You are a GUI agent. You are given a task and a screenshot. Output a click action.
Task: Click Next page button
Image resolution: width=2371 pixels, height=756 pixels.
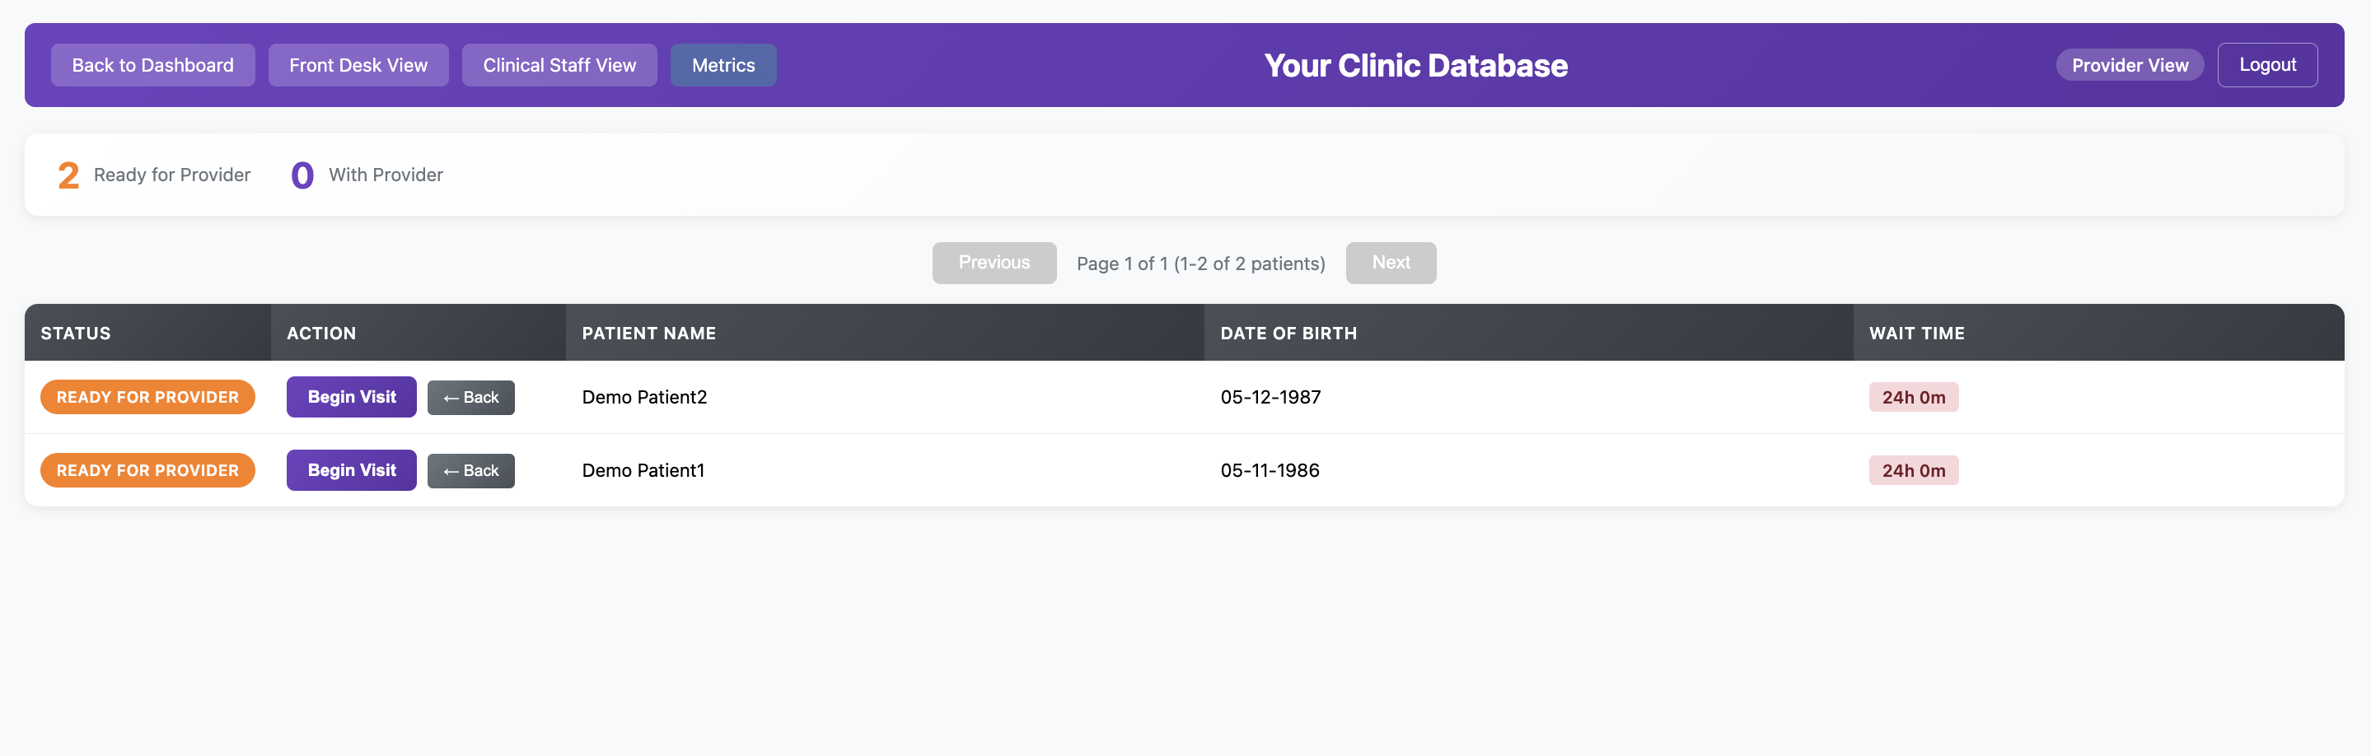(1391, 262)
